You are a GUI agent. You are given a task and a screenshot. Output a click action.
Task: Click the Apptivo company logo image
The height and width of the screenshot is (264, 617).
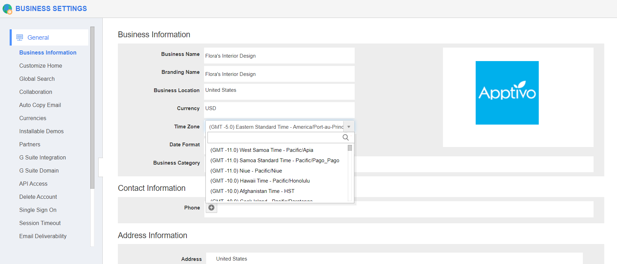(x=507, y=93)
